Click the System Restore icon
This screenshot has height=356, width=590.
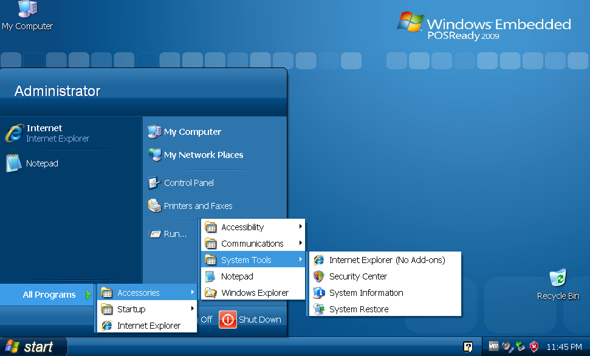click(x=319, y=309)
